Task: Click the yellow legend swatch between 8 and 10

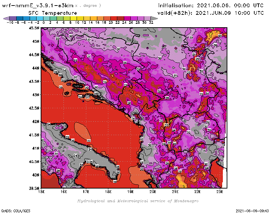Action: [73, 18]
